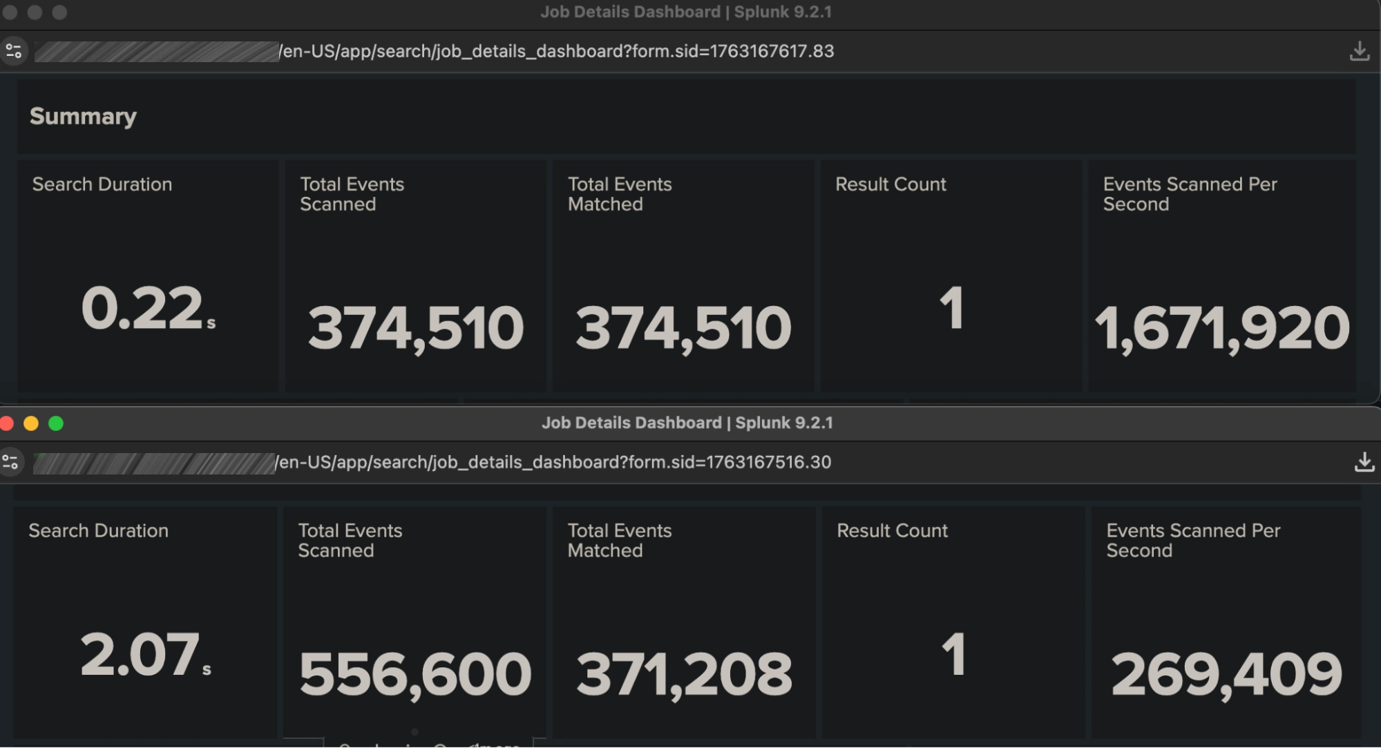Click the lower window's Job Details Dashboard title
1381x748 pixels.
(x=687, y=423)
